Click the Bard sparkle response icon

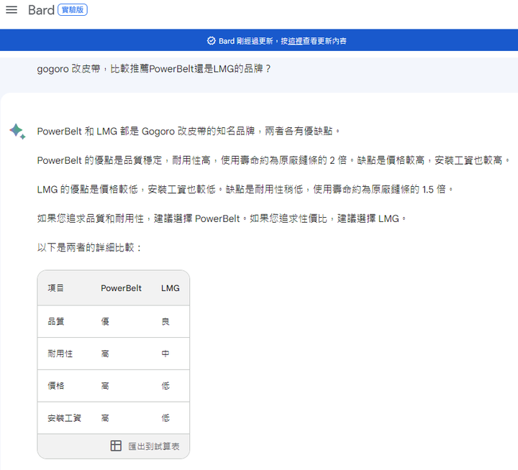(x=17, y=132)
